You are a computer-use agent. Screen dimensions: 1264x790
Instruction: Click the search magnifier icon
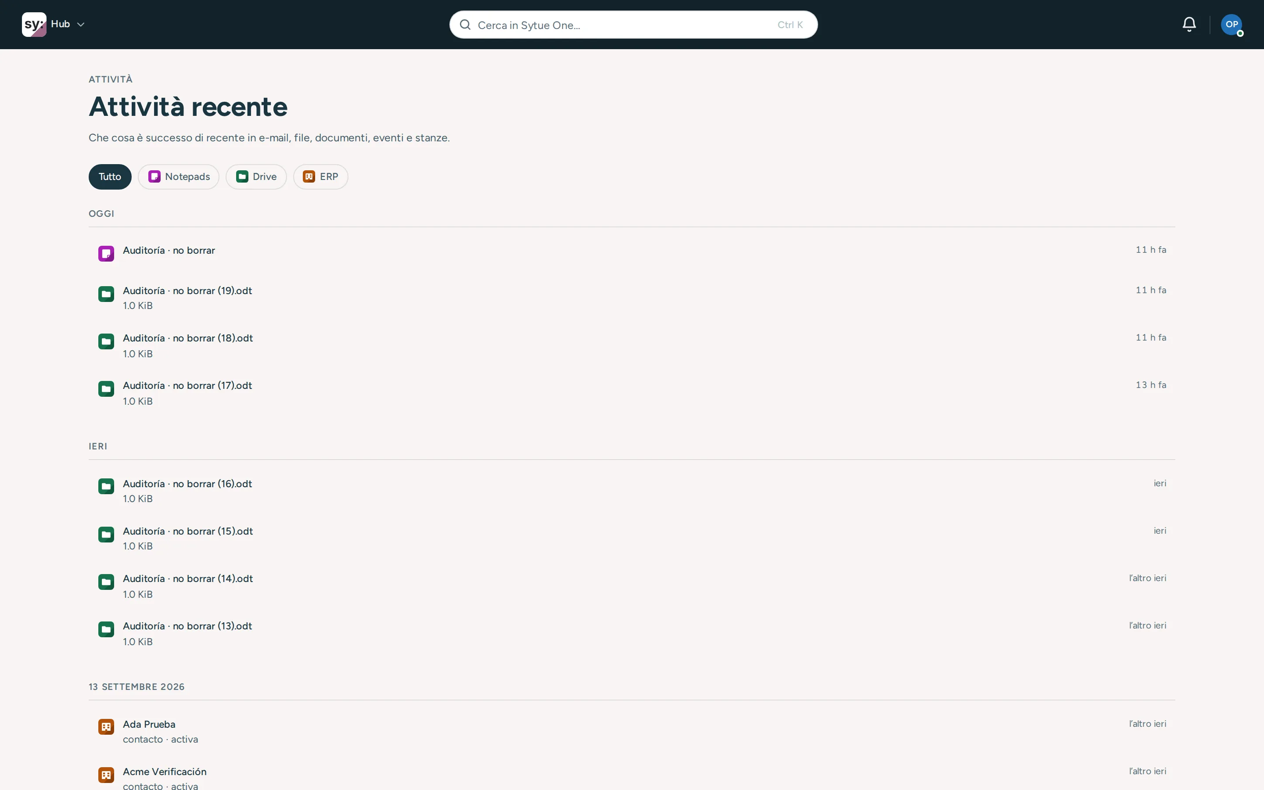(x=465, y=25)
